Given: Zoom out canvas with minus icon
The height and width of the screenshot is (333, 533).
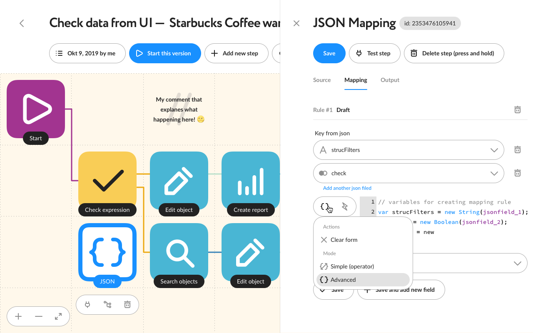Looking at the screenshot, I should point(39,316).
